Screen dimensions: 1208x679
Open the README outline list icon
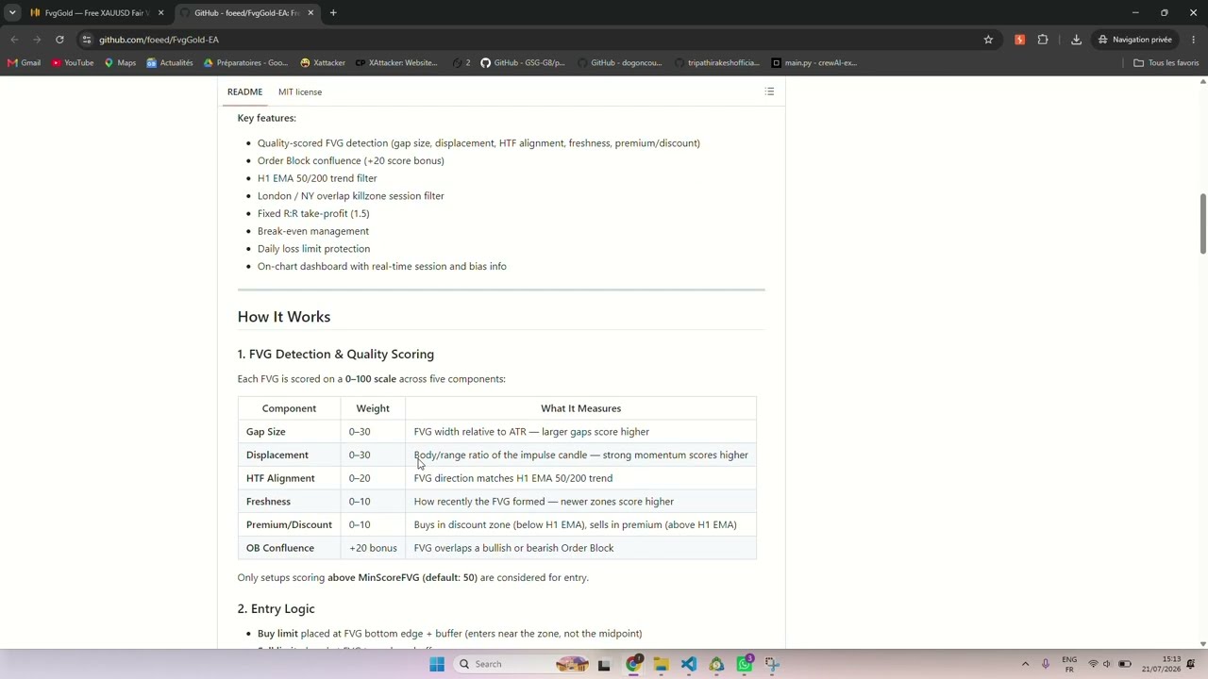click(769, 91)
